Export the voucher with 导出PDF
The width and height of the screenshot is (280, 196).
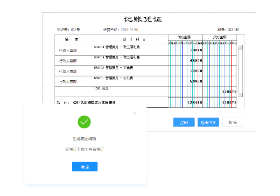(x=208, y=122)
